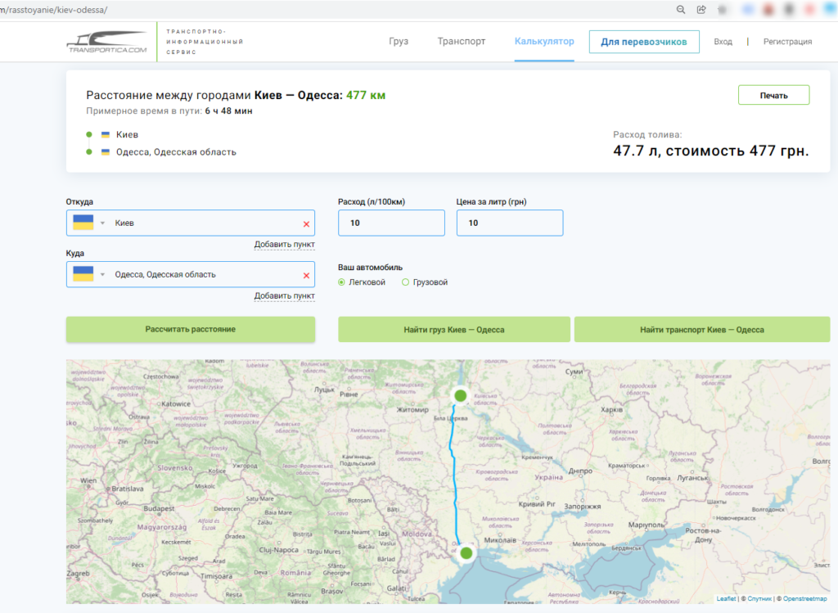Click the Регистрация link
Image resolution: width=838 pixels, height=613 pixels.
tap(787, 42)
